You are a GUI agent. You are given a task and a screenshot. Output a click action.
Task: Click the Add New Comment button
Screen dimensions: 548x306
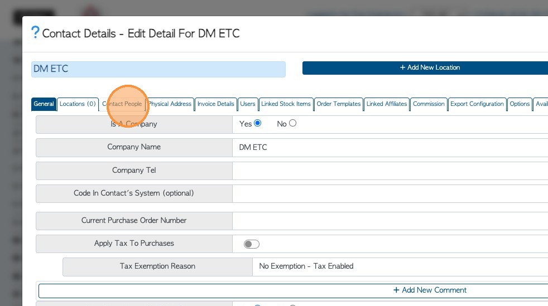pyautogui.click(x=430, y=290)
